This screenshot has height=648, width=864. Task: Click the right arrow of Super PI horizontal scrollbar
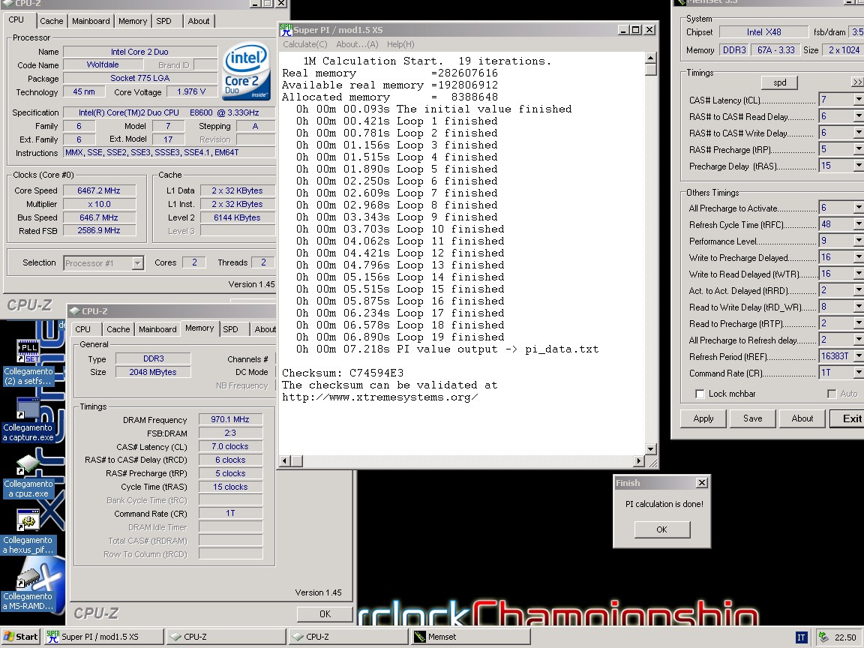(639, 460)
